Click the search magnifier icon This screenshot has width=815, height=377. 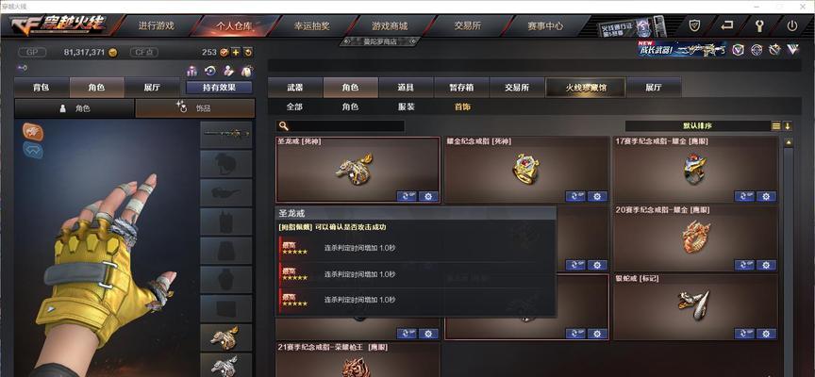(x=283, y=125)
